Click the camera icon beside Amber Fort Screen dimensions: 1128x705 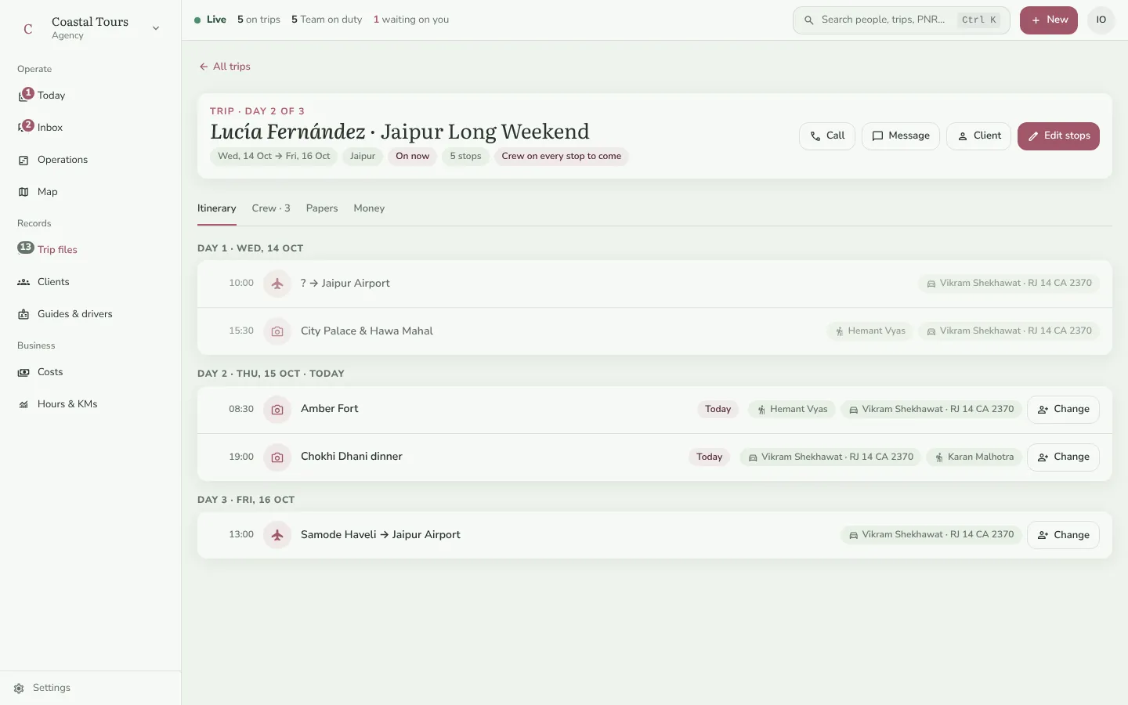point(277,409)
